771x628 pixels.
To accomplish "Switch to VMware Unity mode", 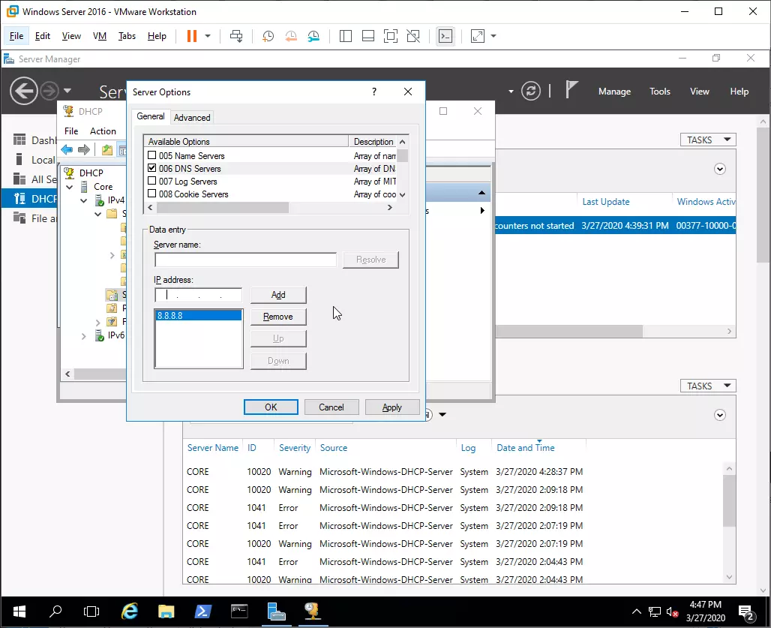I will point(413,36).
